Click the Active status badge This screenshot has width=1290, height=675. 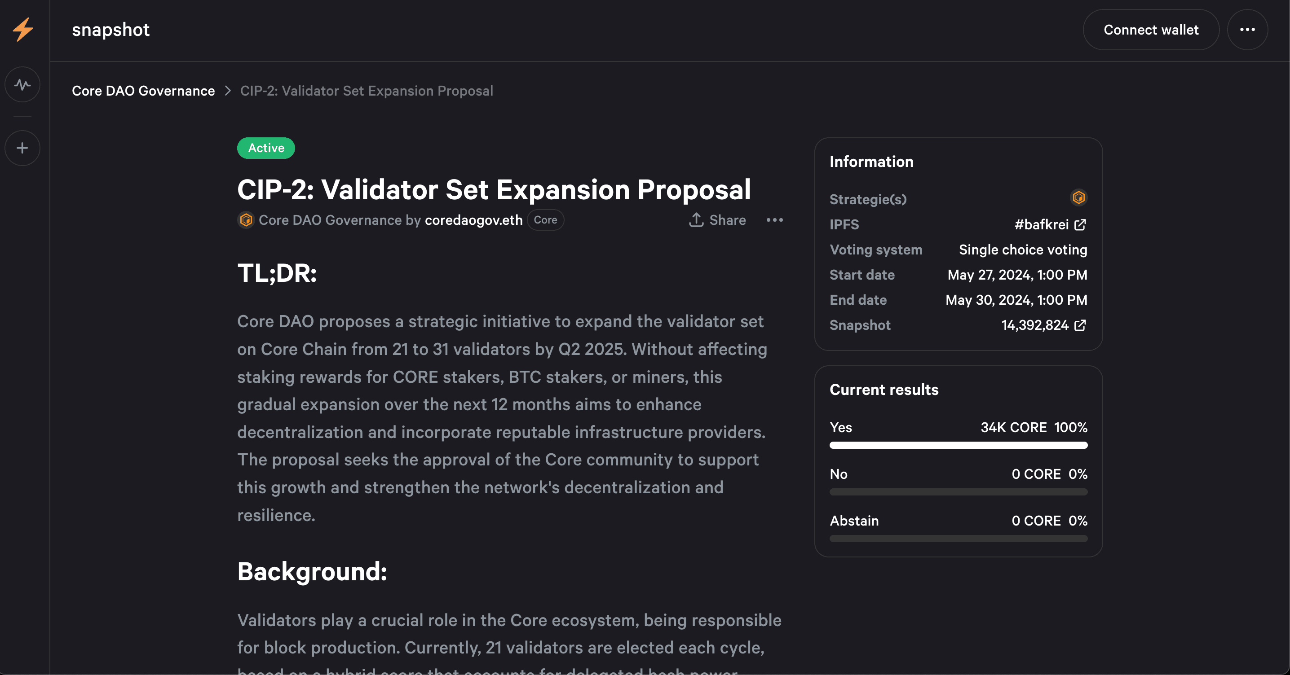266,148
